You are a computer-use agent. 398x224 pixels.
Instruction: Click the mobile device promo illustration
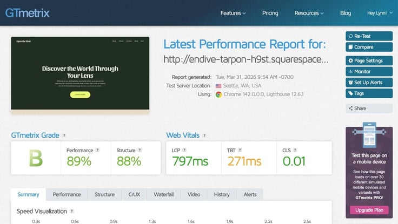369,135
